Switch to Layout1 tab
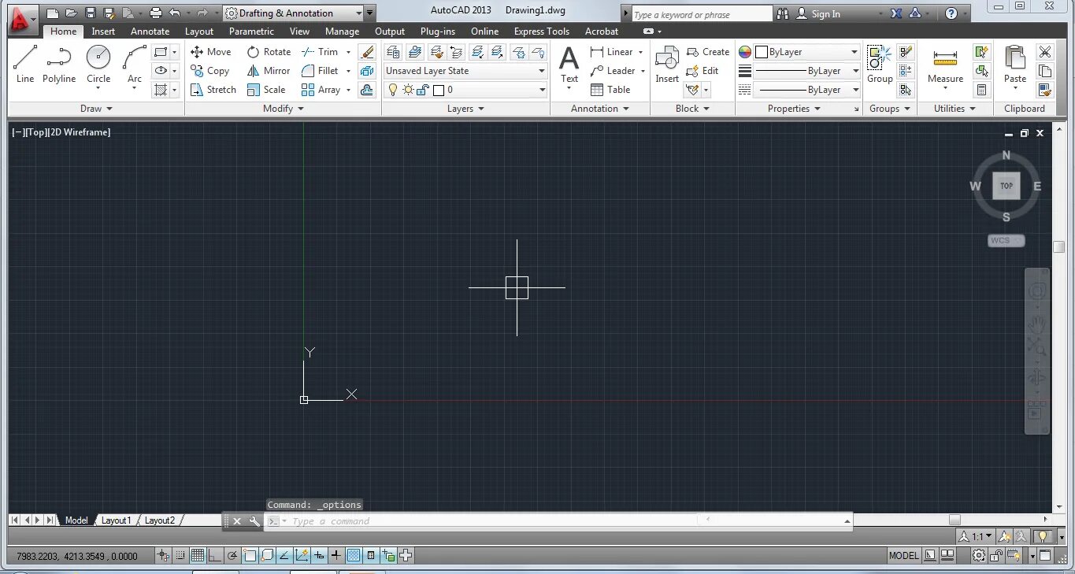Screen dimensions: 1075x574 pos(117,520)
